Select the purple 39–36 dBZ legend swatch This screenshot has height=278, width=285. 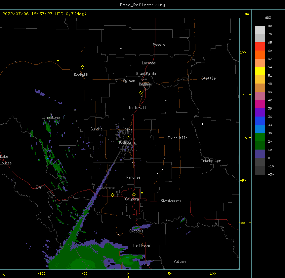click(260, 113)
